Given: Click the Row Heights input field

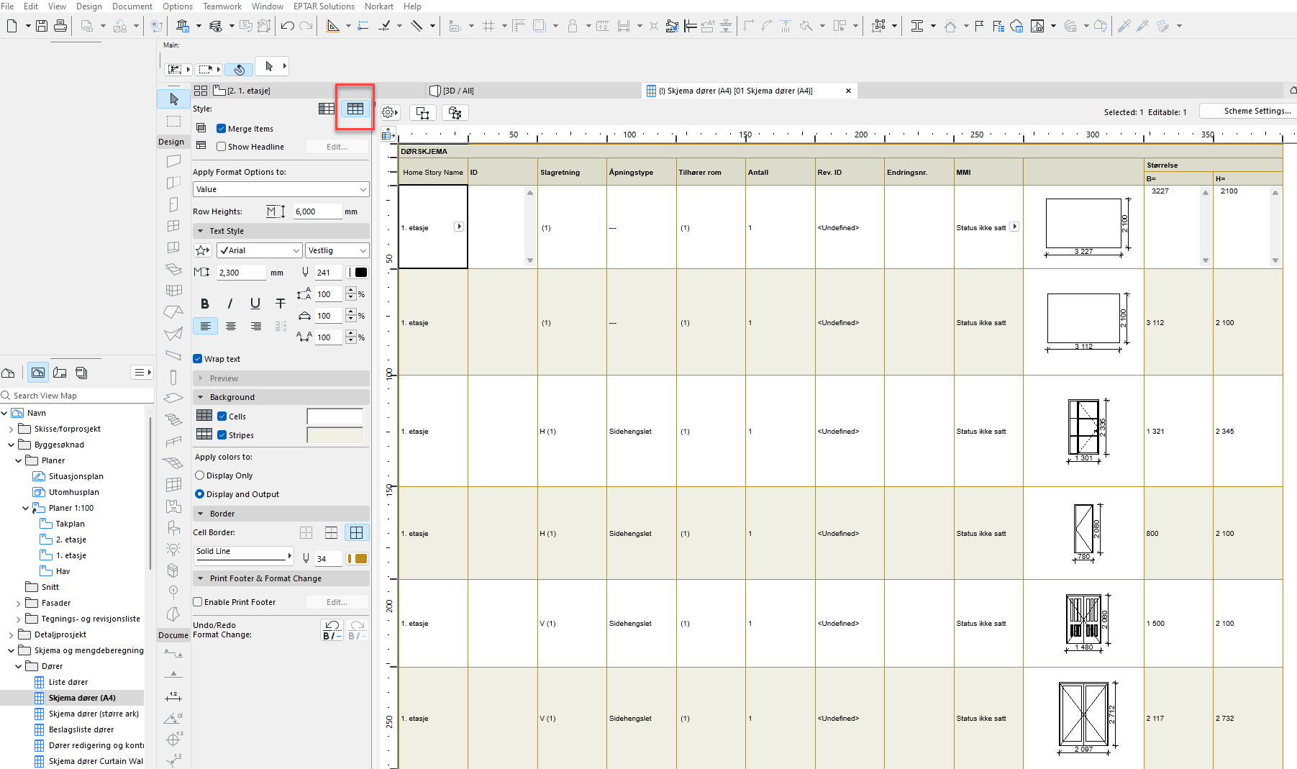Looking at the screenshot, I should pyautogui.click(x=317, y=211).
